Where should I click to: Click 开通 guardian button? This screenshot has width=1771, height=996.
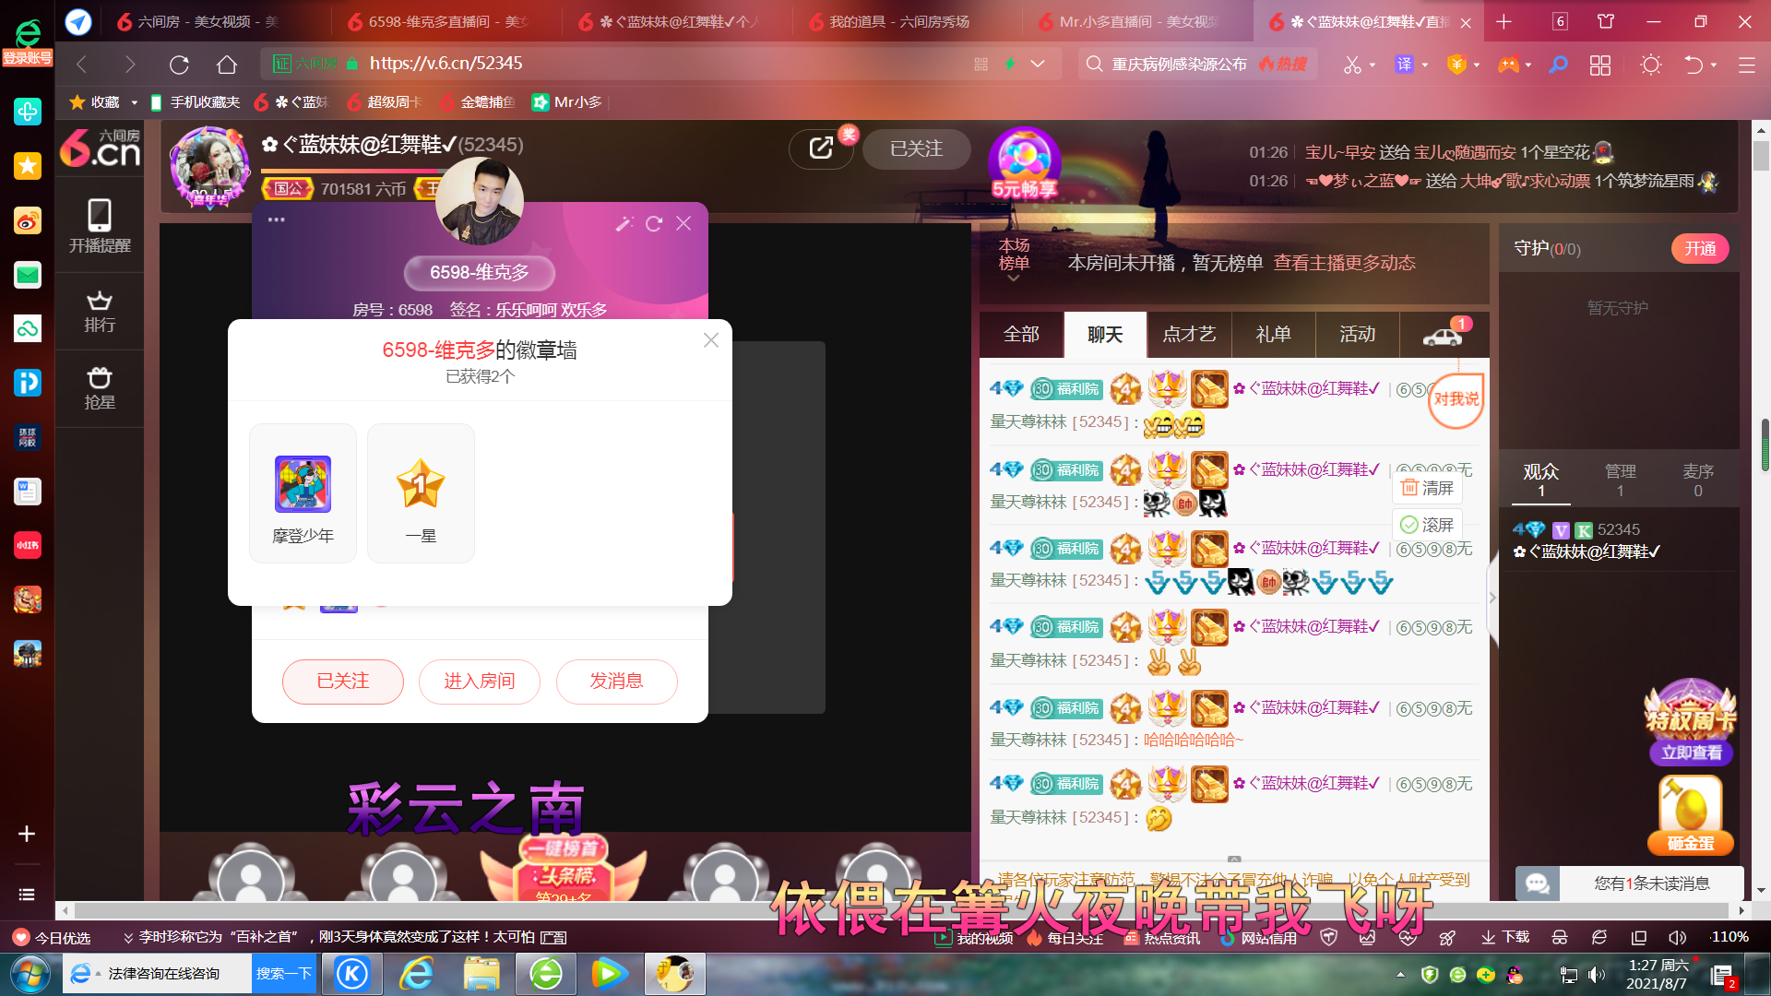coord(1700,249)
